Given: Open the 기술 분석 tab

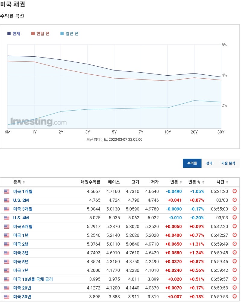Looking at the screenshot, I should point(228,163).
